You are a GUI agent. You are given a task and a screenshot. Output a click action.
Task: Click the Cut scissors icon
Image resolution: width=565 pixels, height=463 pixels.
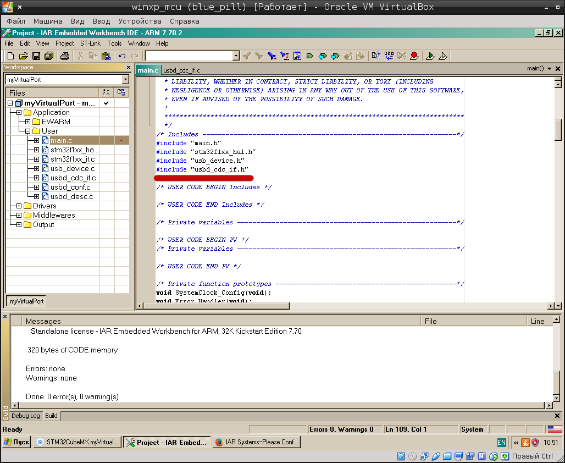pyautogui.click(x=80, y=56)
